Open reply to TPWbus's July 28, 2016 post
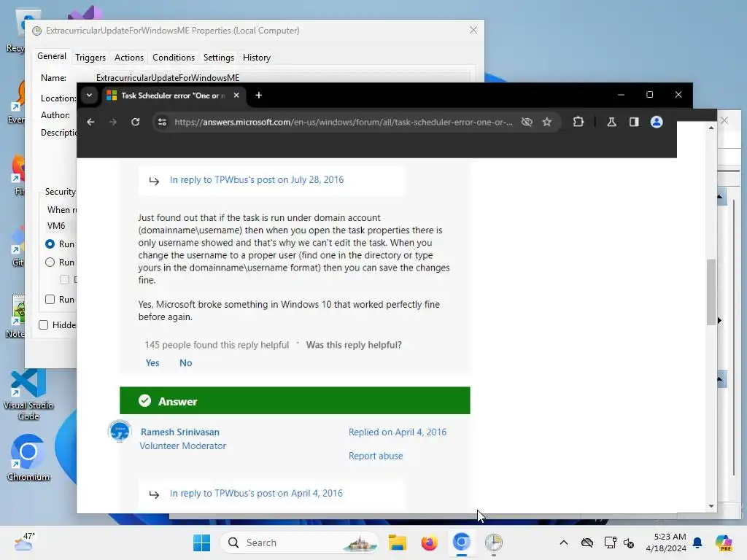Viewport: 747px width, 560px height. click(257, 179)
